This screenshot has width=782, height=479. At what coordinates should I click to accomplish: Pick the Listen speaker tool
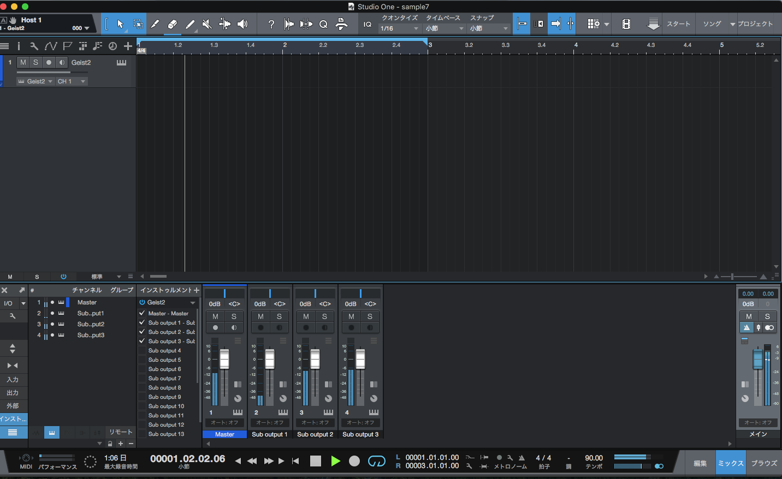pyautogui.click(x=242, y=24)
